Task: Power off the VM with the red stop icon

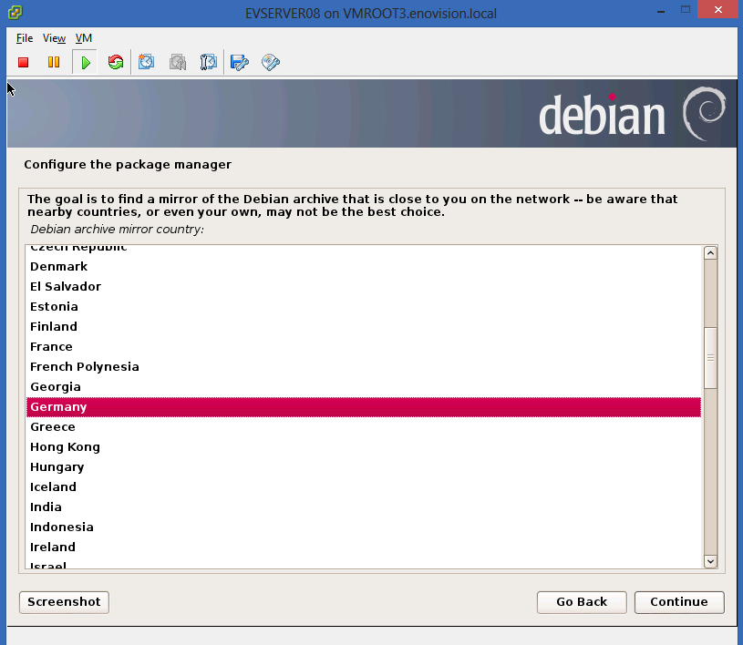Action: (23, 62)
